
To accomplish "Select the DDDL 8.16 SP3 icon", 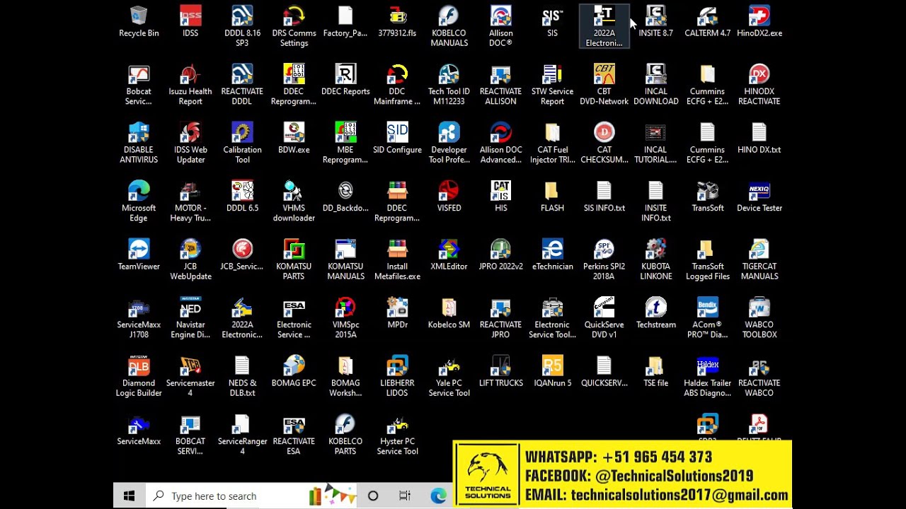I will click(242, 27).
